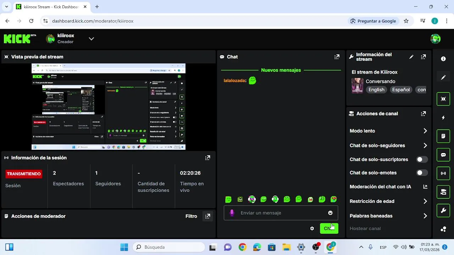Open Windows Start menu
The image size is (454, 255).
(124, 247)
